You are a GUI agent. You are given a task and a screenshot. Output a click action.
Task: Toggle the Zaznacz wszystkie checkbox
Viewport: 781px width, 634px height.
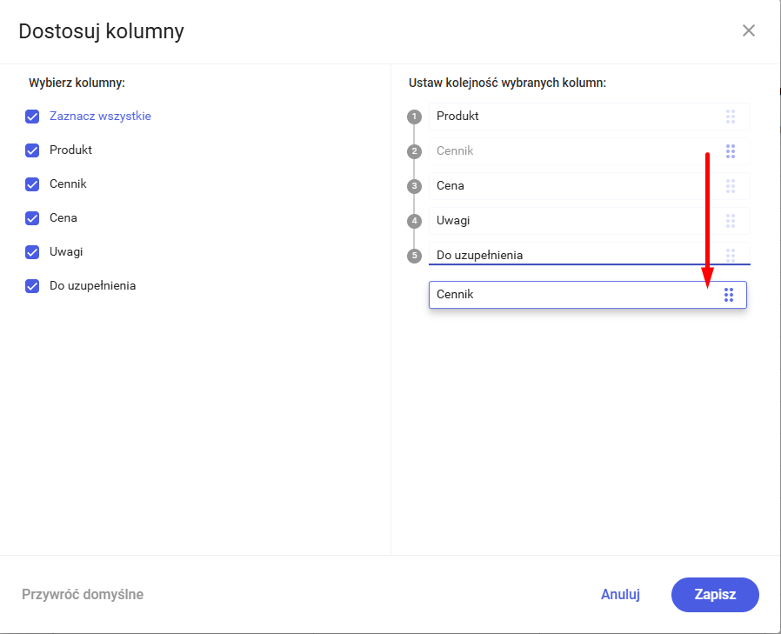pos(33,117)
